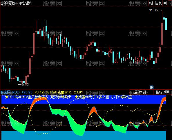Click the 11.35 high price marker
Image resolution: width=172 pixels, height=140 pixels.
point(153,10)
